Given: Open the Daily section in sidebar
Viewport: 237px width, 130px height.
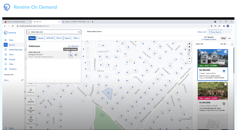Looking at the screenshot, I should 11,40.
